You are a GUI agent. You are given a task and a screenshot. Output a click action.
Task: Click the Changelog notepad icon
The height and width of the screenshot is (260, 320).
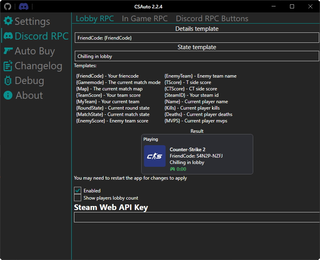(8, 66)
